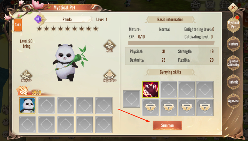The width and height of the screenshot is (248, 141).
Task: Select the Mystical Pet tab
Action: coord(233,25)
